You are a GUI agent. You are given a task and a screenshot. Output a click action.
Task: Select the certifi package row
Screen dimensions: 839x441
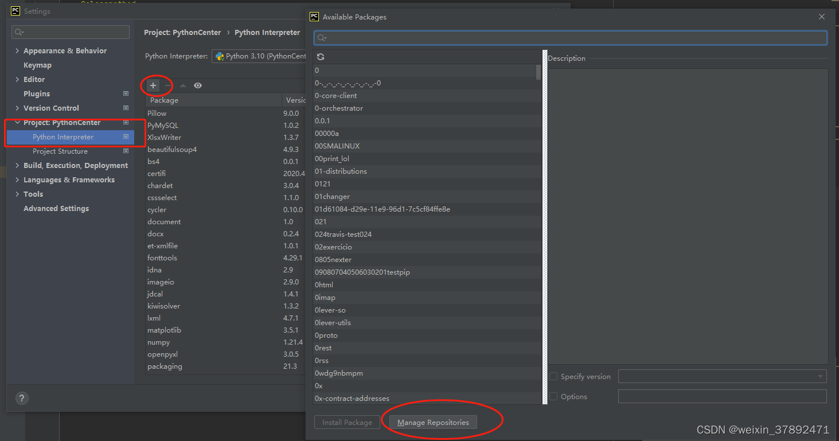pyautogui.click(x=226, y=174)
